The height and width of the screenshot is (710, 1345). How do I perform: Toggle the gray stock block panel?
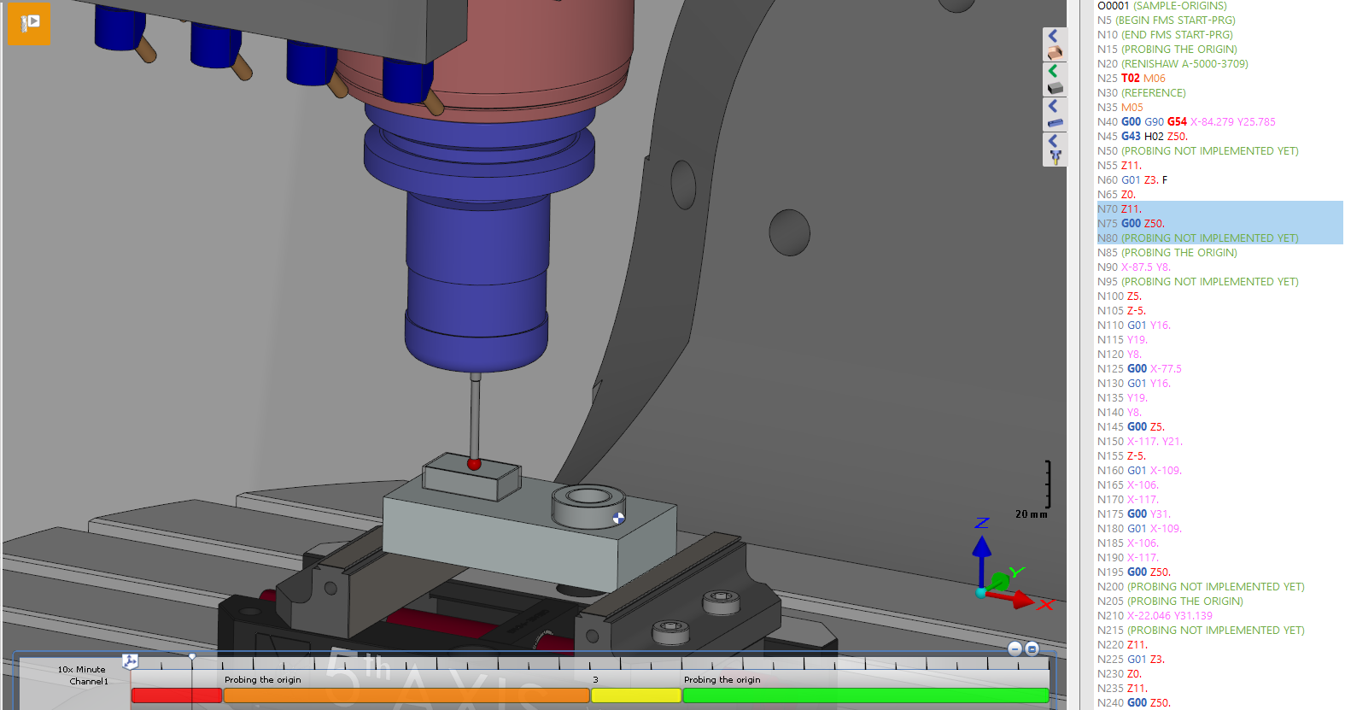(1055, 87)
